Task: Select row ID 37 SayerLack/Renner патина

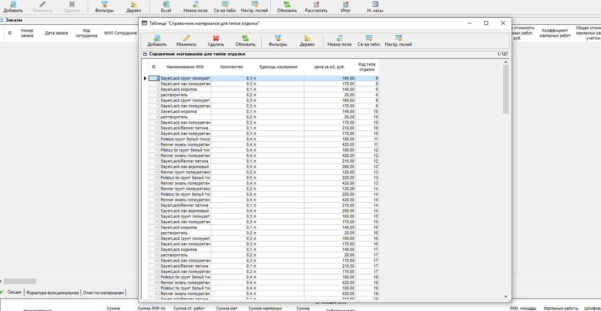Action: pyautogui.click(x=263, y=266)
